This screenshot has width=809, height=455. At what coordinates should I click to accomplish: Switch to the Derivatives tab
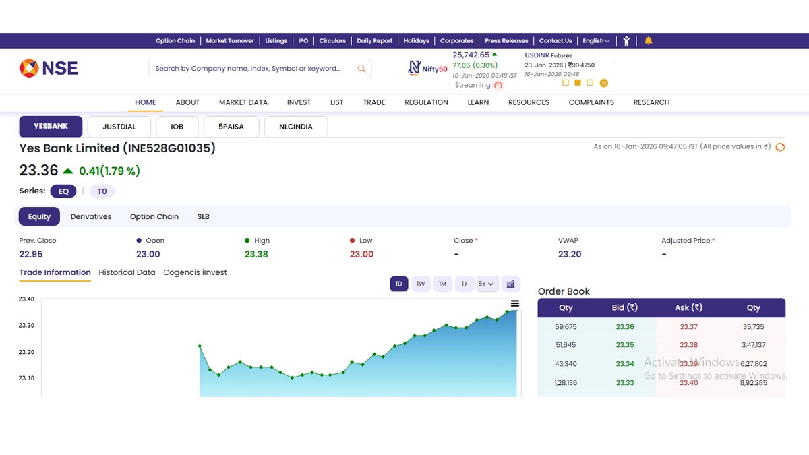click(x=91, y=216)
